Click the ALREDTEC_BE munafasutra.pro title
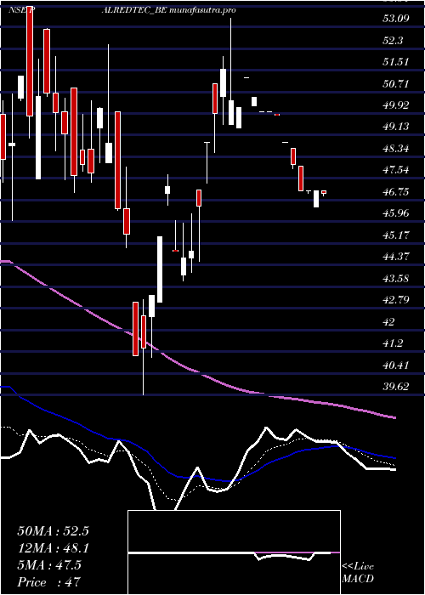The width and height of the screenshot is (425, 595). coord(169,10)
